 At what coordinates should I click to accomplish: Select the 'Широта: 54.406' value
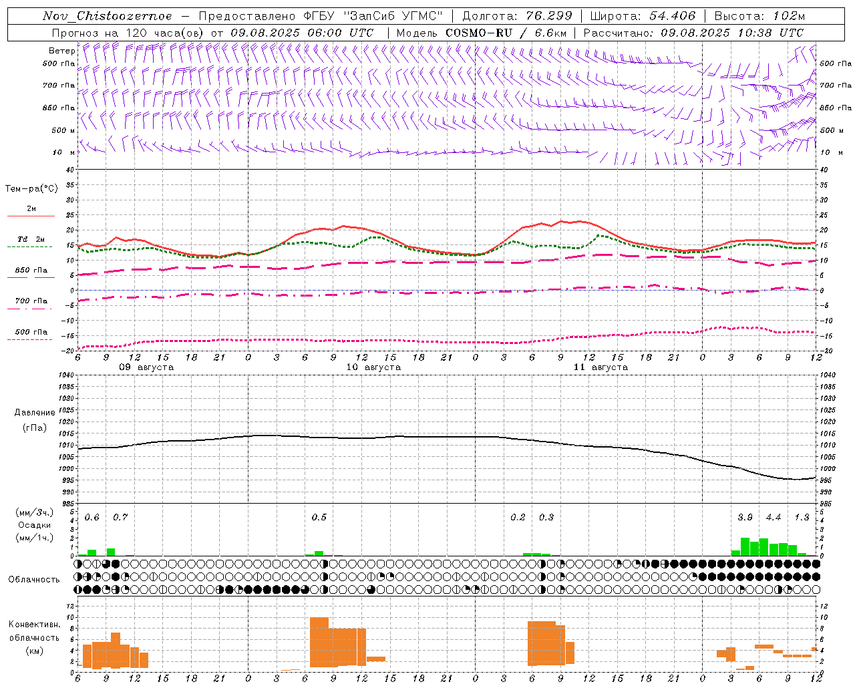tap(643, 16)
